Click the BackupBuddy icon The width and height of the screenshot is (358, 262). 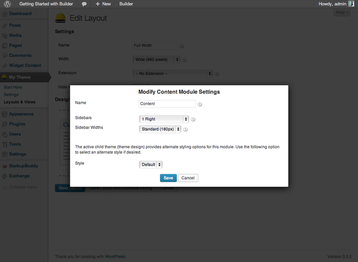point(4,166)
